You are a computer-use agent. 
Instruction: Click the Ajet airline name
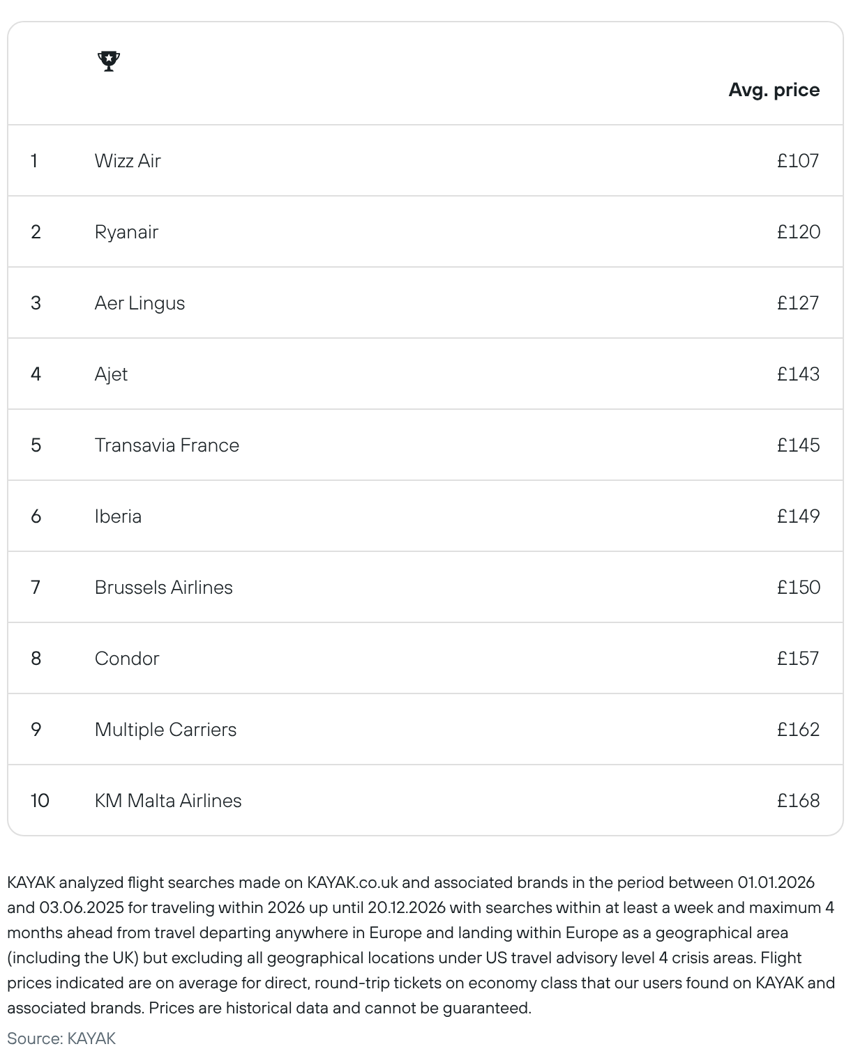pyautogui.click(x=111, y=374)
